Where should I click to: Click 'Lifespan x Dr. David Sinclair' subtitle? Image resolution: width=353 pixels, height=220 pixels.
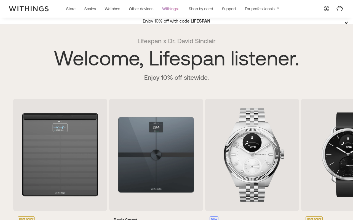(x=176, y=41)
